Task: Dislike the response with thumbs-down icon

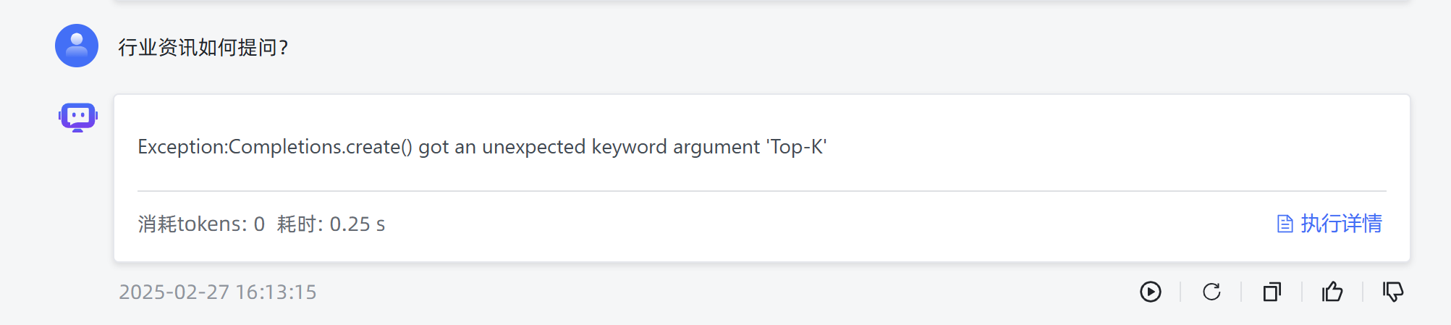Action: [1393, 292]
